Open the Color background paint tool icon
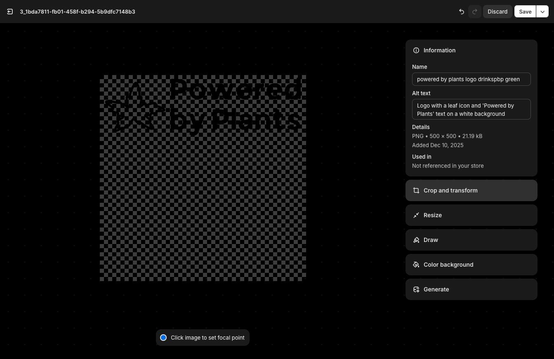The image size is (554, 359). 416,265
